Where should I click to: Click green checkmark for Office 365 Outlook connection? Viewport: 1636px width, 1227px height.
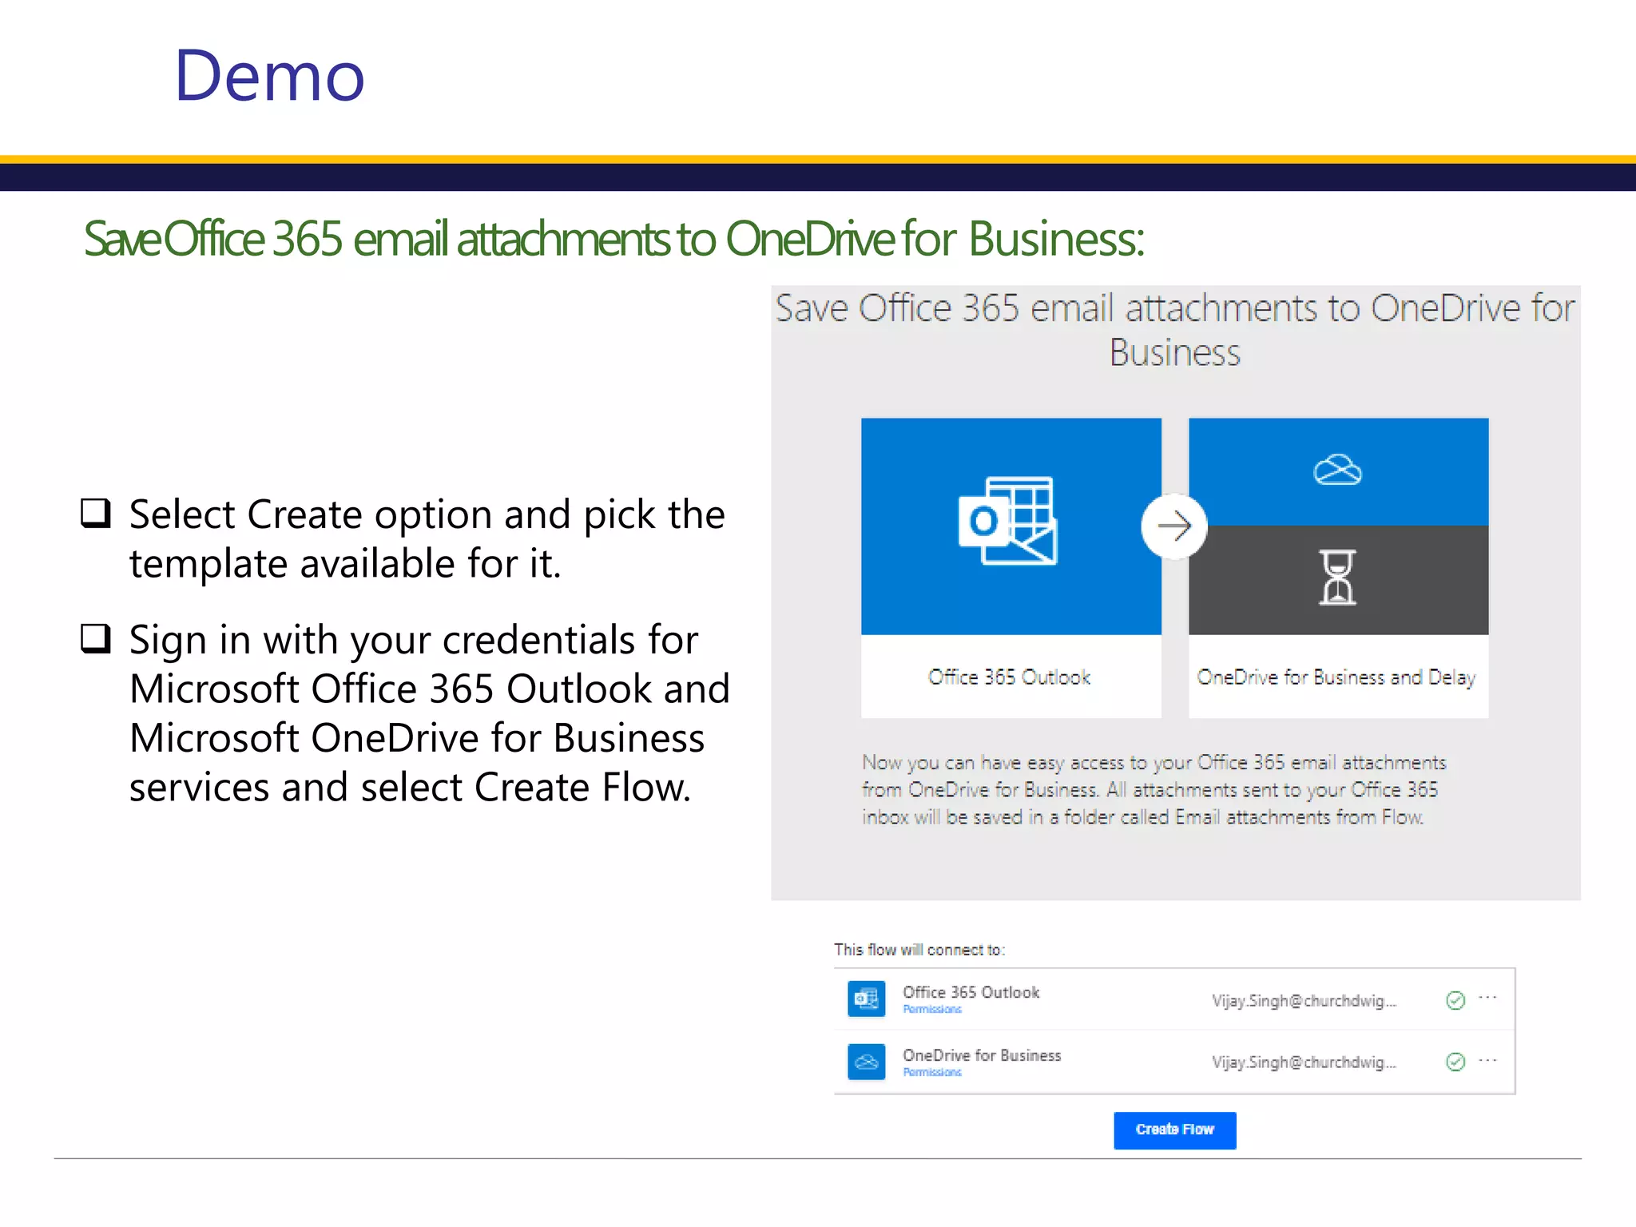pos(1455,1000)
